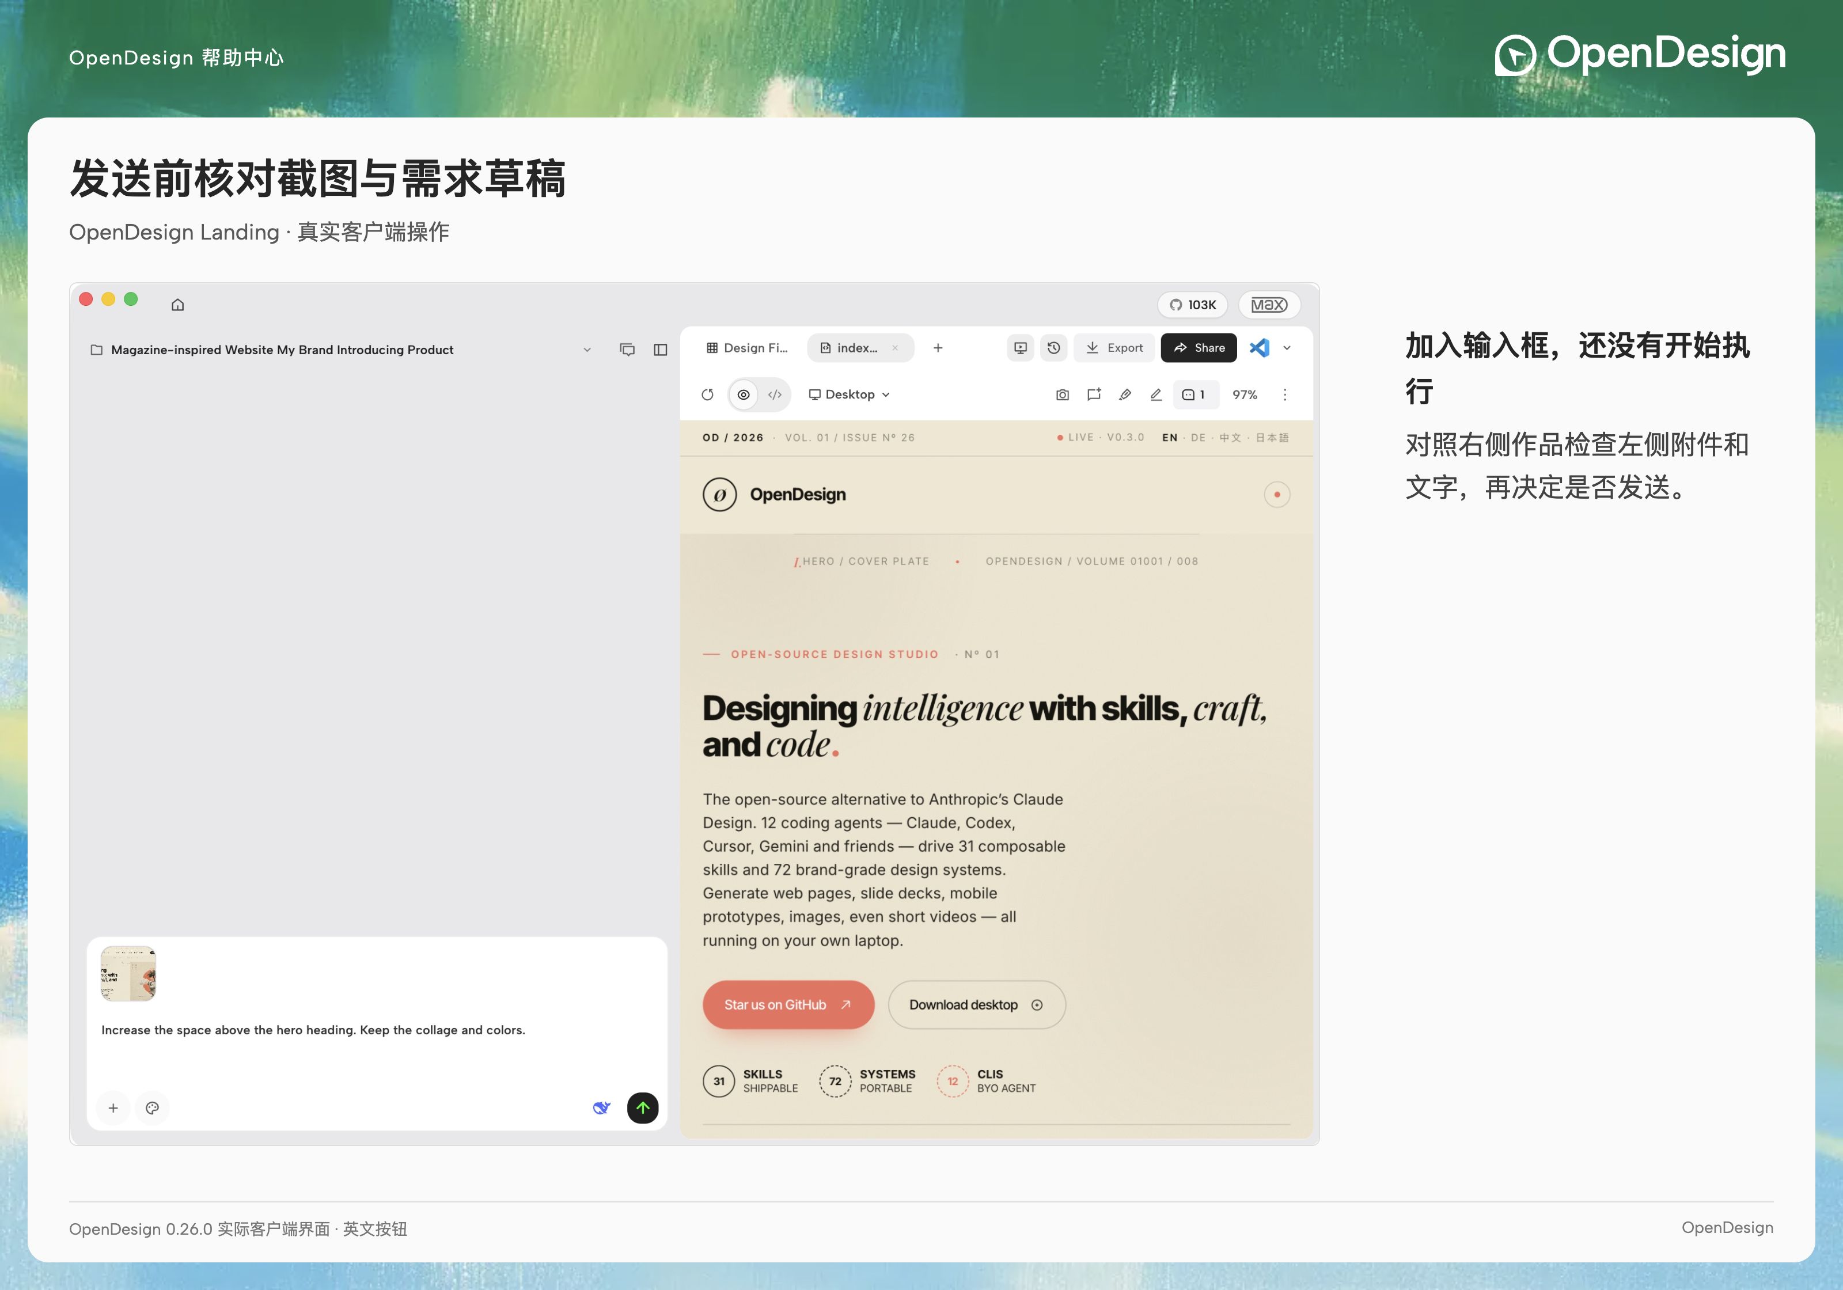
Task: Switch to code view mode
Action: [775, 394]
